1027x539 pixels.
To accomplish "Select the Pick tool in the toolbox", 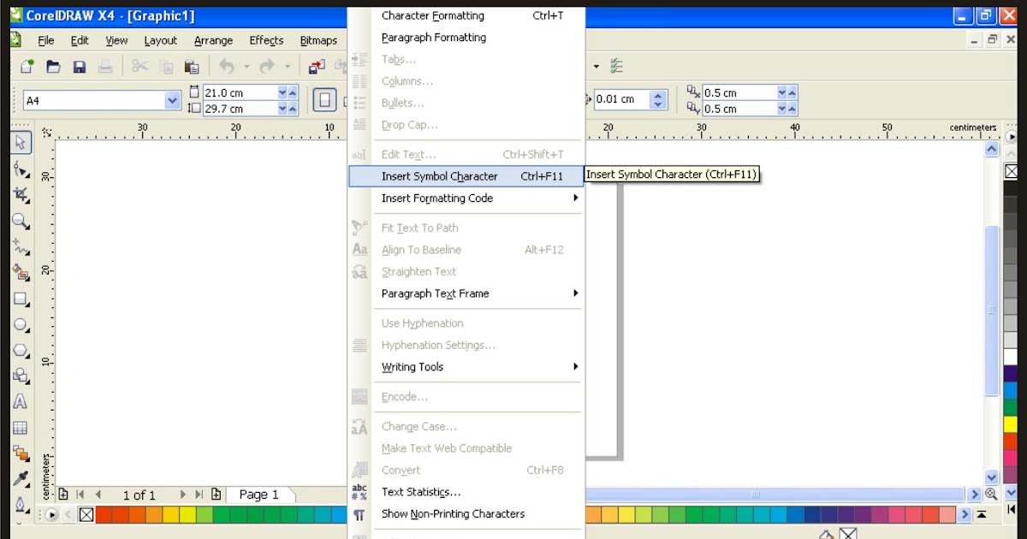I will [x=21, y=143].
